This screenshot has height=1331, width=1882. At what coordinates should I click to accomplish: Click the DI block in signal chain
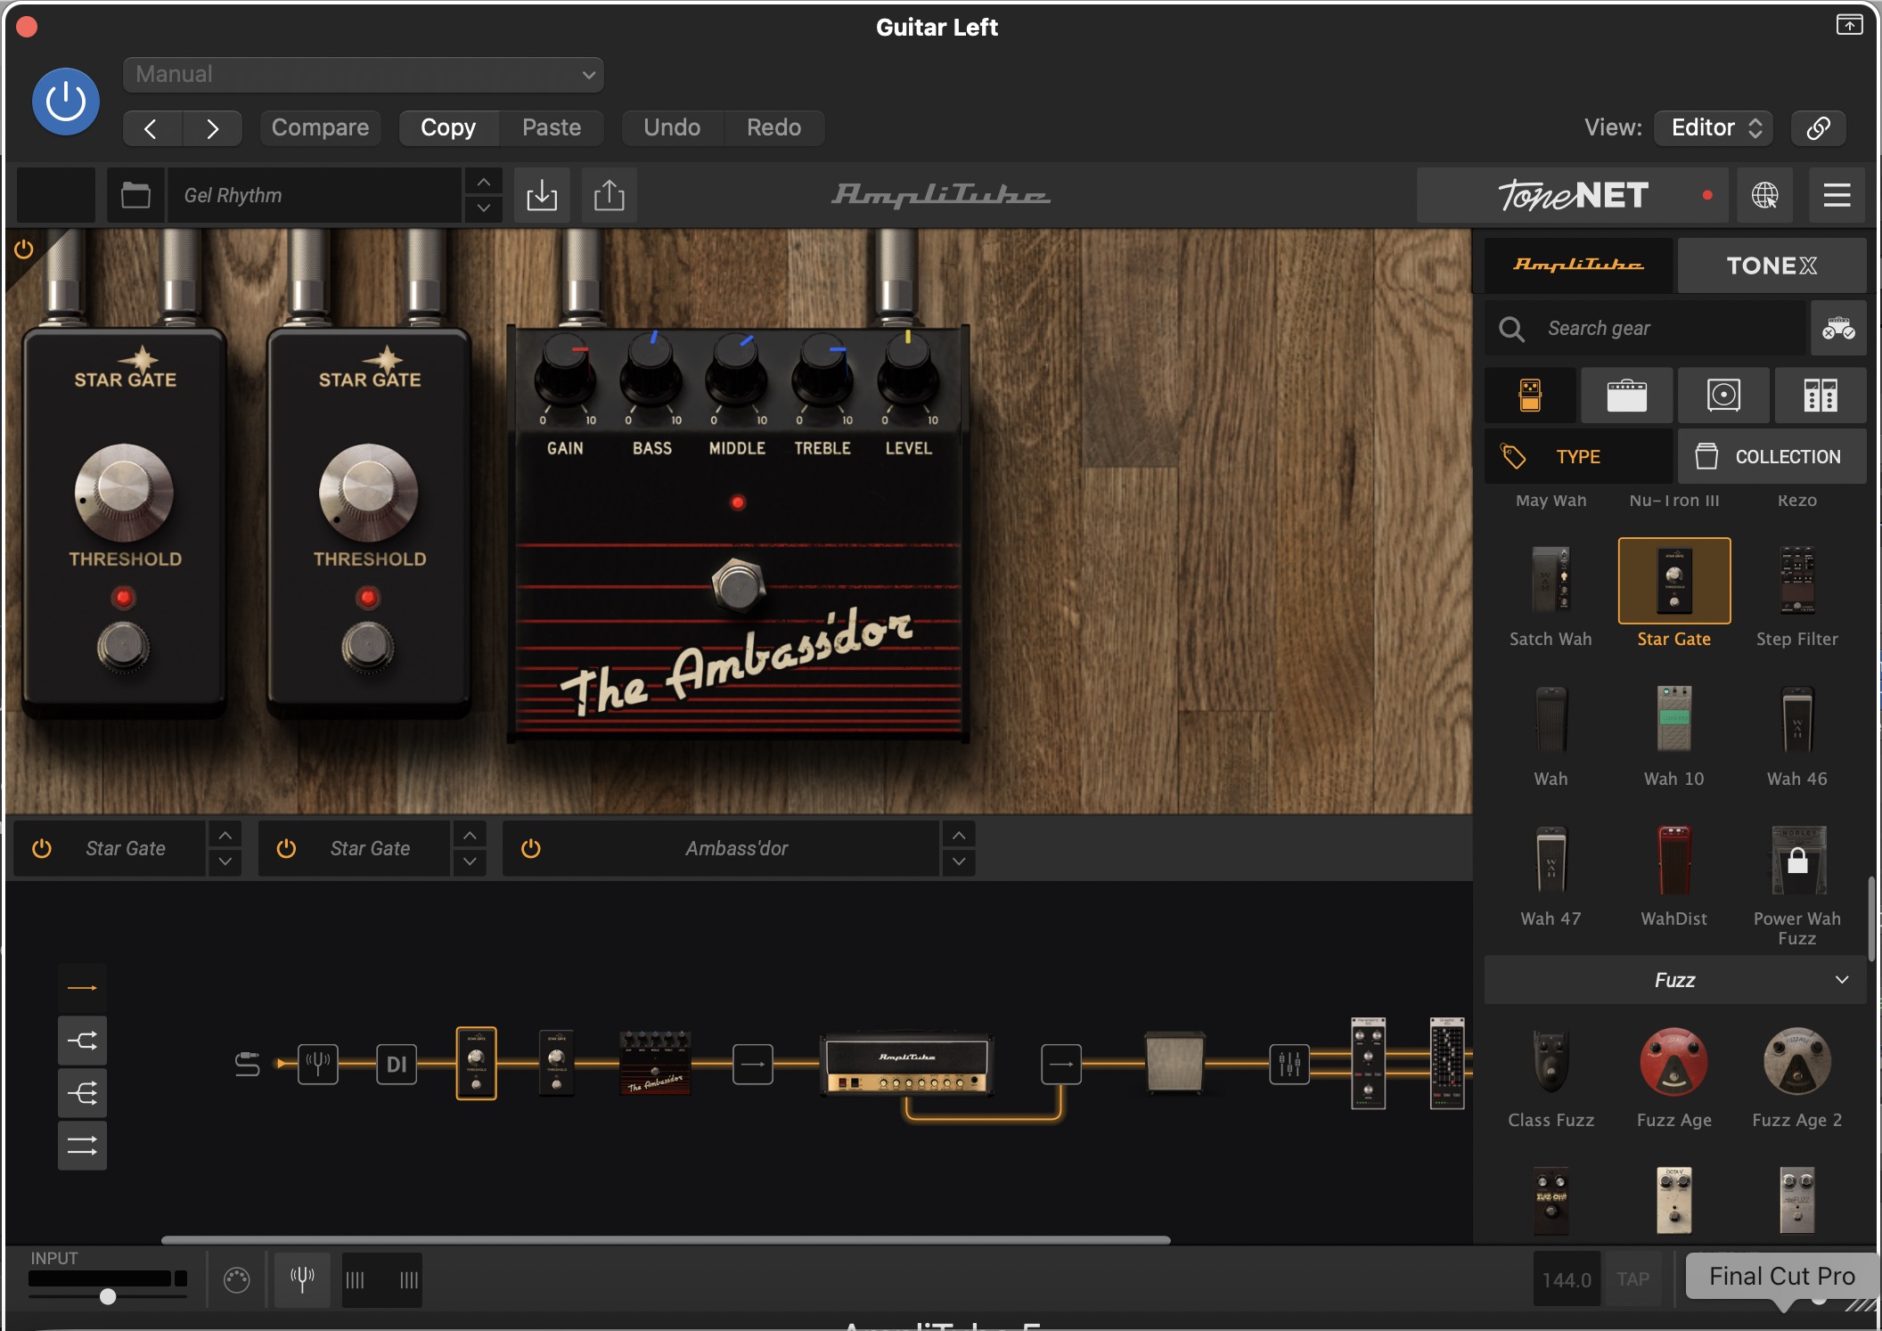[x=397, y=1064]
